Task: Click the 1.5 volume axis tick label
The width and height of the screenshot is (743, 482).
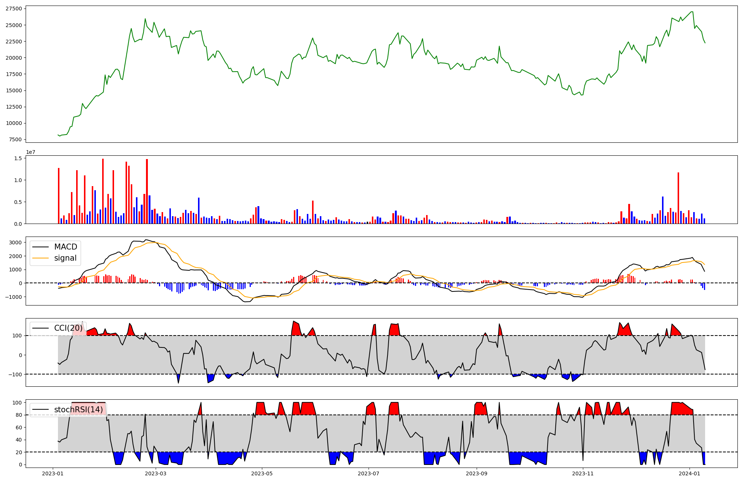Action: [18, 158]
